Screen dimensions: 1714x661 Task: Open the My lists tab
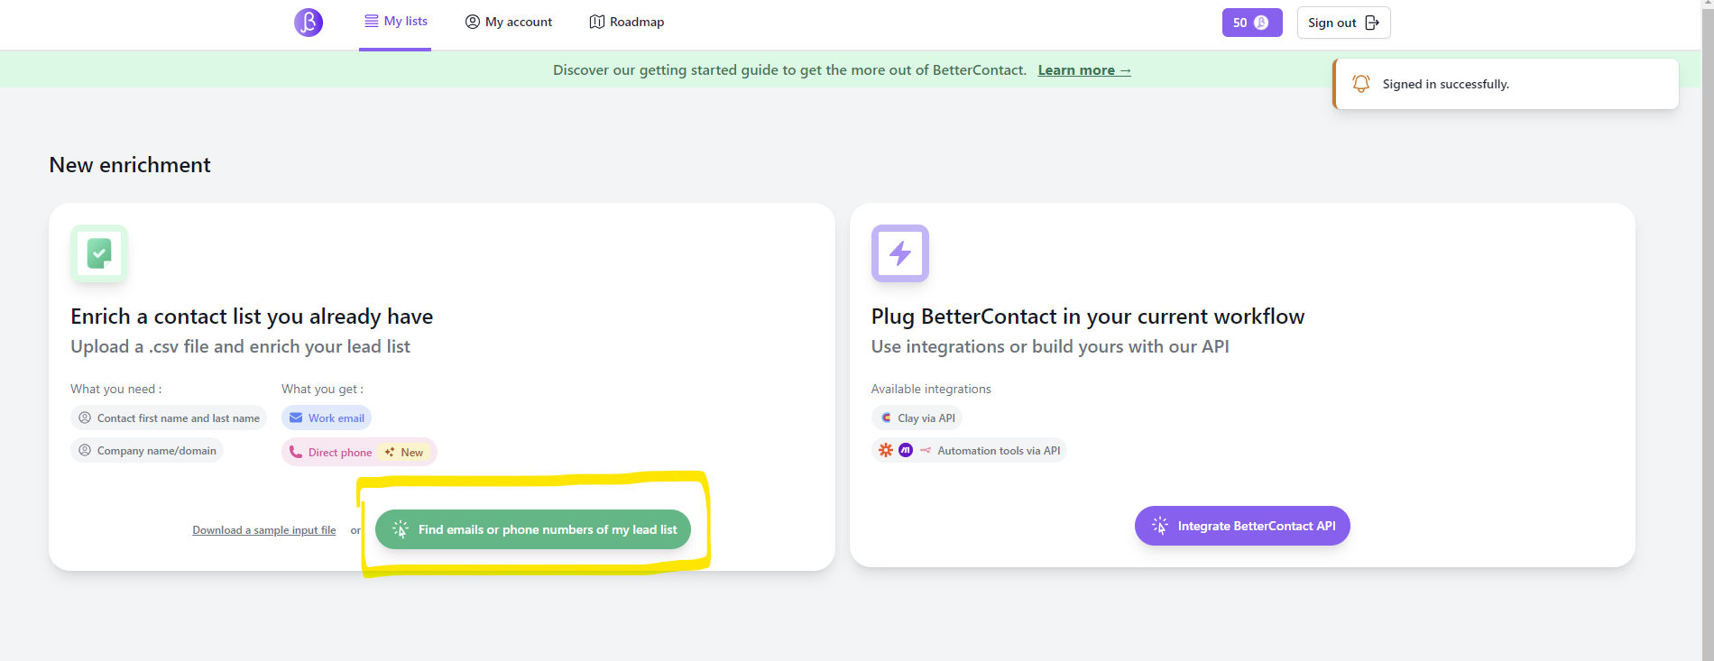click(395, 22)
